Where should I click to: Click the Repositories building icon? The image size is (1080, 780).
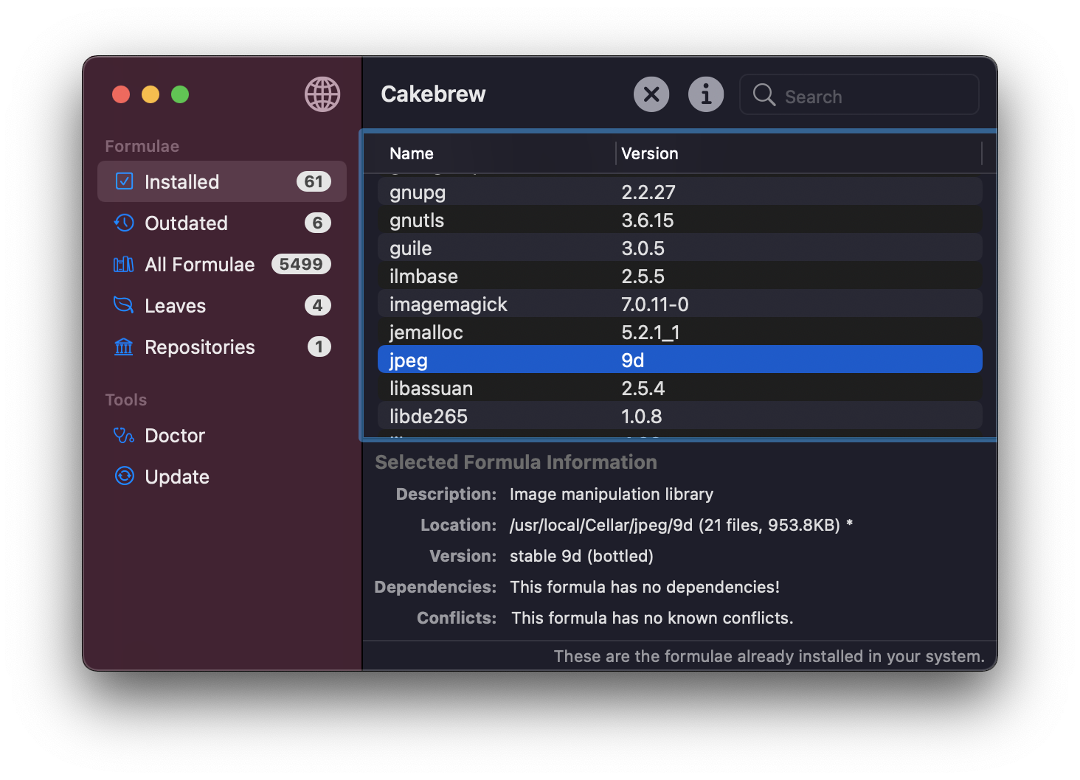(124, 347)
